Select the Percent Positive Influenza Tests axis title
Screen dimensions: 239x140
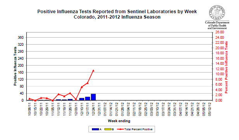[226, 67]
